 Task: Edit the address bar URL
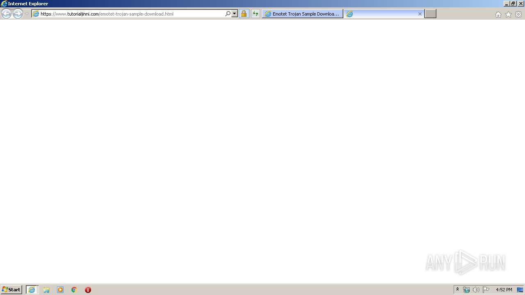131,14
